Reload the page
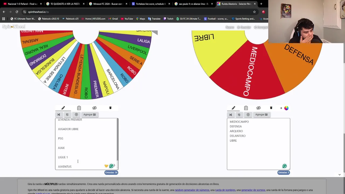The image size is (345, 194). (17, 12)
